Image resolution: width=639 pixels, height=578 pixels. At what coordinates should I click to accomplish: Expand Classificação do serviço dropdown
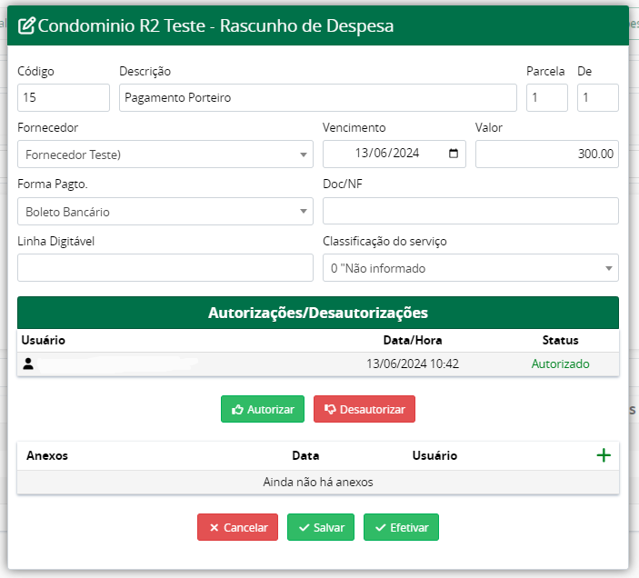click(470, 268)
